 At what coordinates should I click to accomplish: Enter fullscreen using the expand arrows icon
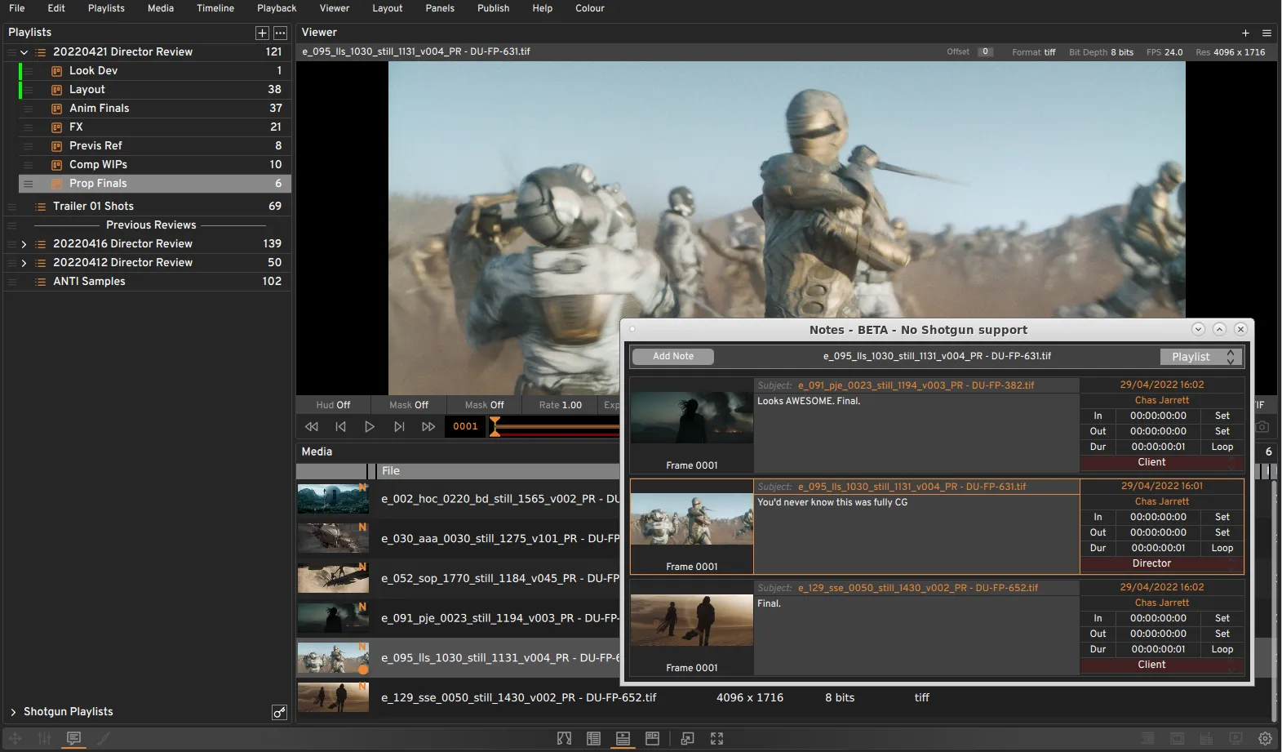point(716,738)
